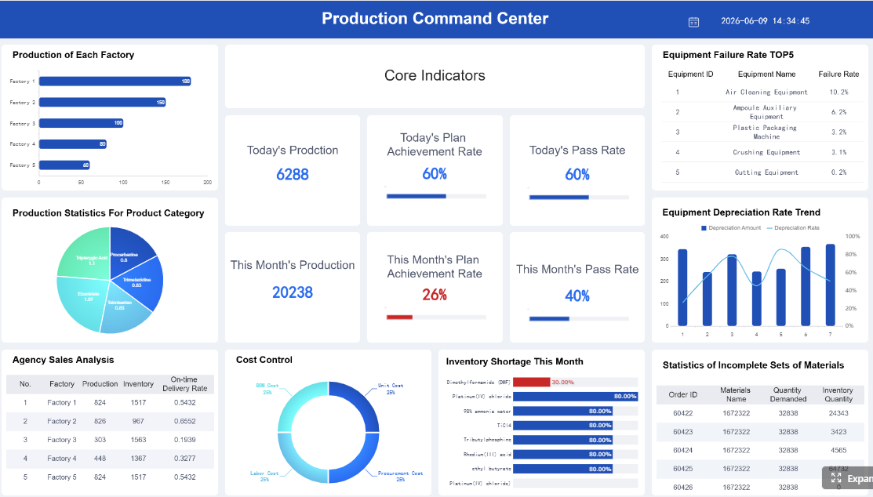Viewport: 873px width, 497px height.
Task: Select order 60423 row
Action: (762, 432)
